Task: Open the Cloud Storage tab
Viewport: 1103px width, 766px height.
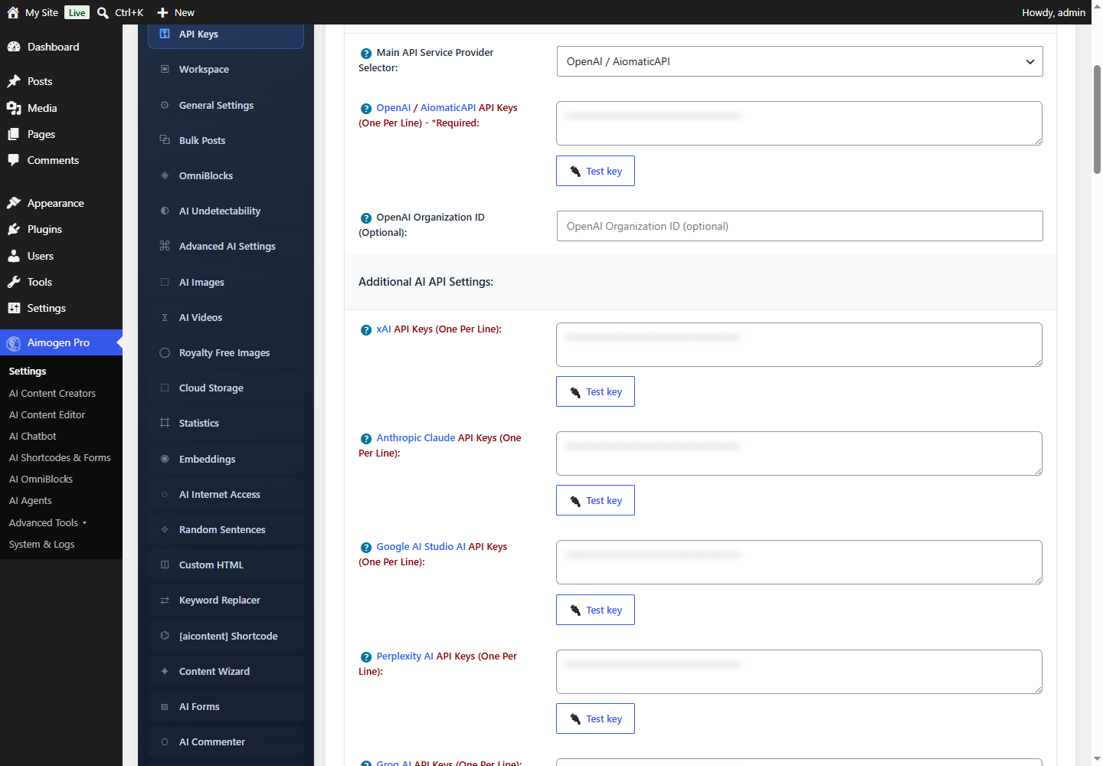Action: pos(226,388)
